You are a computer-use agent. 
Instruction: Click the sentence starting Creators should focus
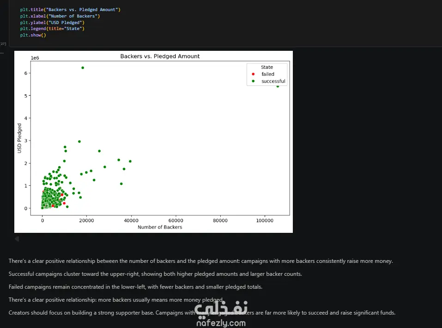click(x=202, y=313)
